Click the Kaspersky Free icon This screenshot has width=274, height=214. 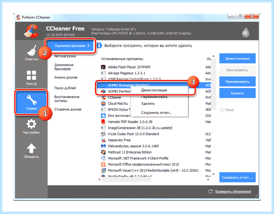103,140
